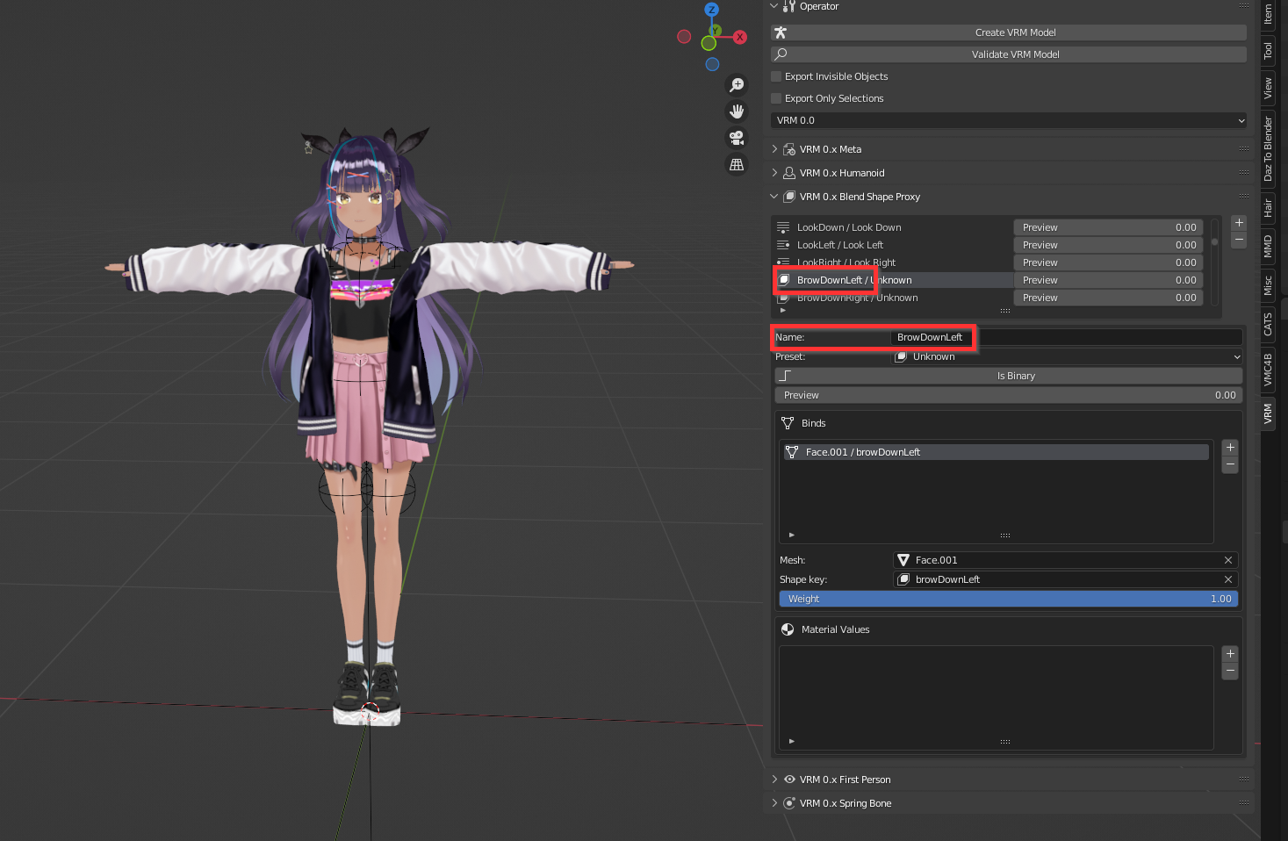
Task: Click the zoom magnifier viewport icon
Action: (x=737, y=85)
